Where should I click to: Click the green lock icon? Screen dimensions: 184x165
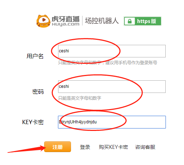[129, 21]
